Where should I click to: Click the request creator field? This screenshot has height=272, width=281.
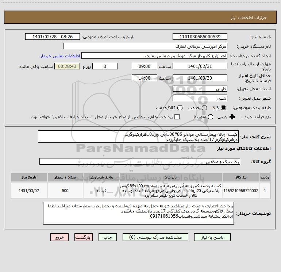click(154, 55)
